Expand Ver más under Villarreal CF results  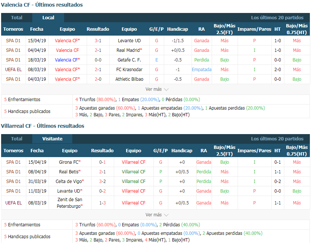(157, 214)
